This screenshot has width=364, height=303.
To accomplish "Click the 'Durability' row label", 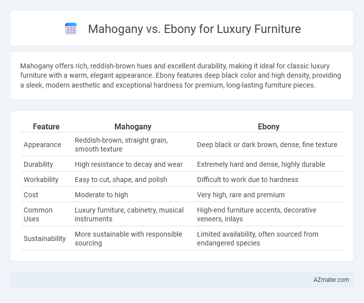I will click(x=38, y=164).
